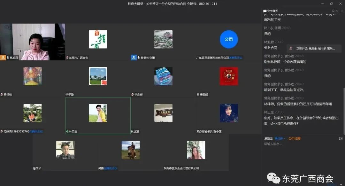Screen dimensions: 345x186
Task: Click the 会中私聊 private chat link
Action: pos(295,138)
